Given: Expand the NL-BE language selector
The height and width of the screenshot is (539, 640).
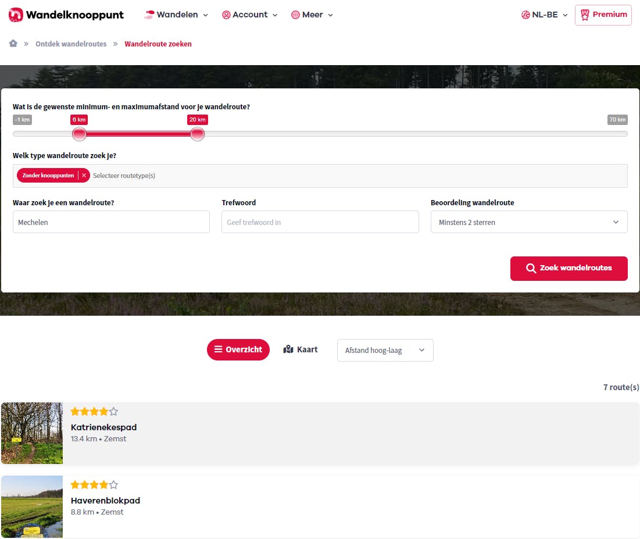Looking at the screenshot, I should [x=544, y=15].
